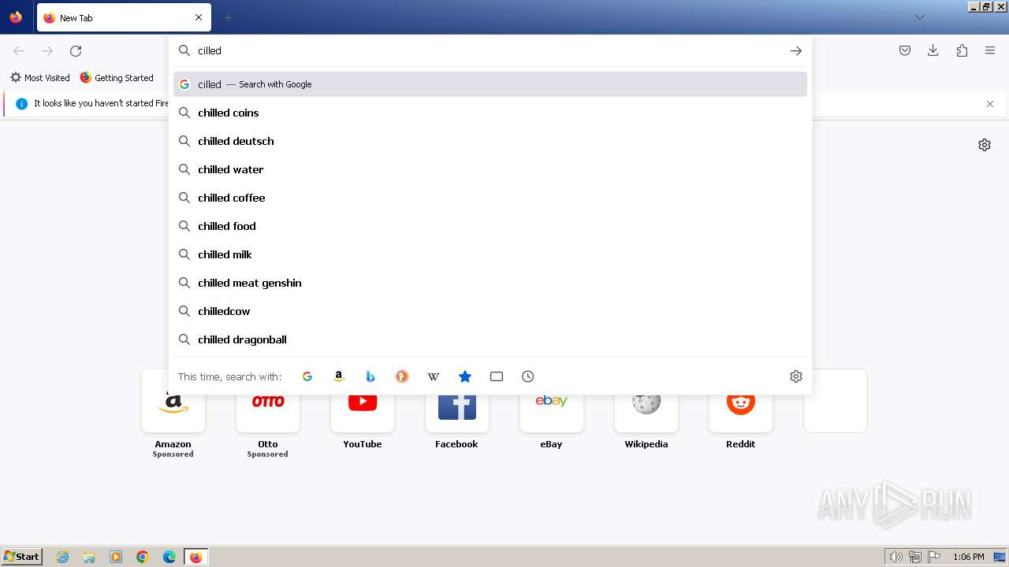Select the New Tab tab
The height and width of the screenshot is (567, 1009).
pyautogui.click(x=124, y=17)
